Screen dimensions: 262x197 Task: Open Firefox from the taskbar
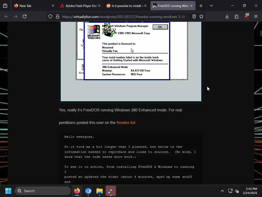click(x=77, y=191)
